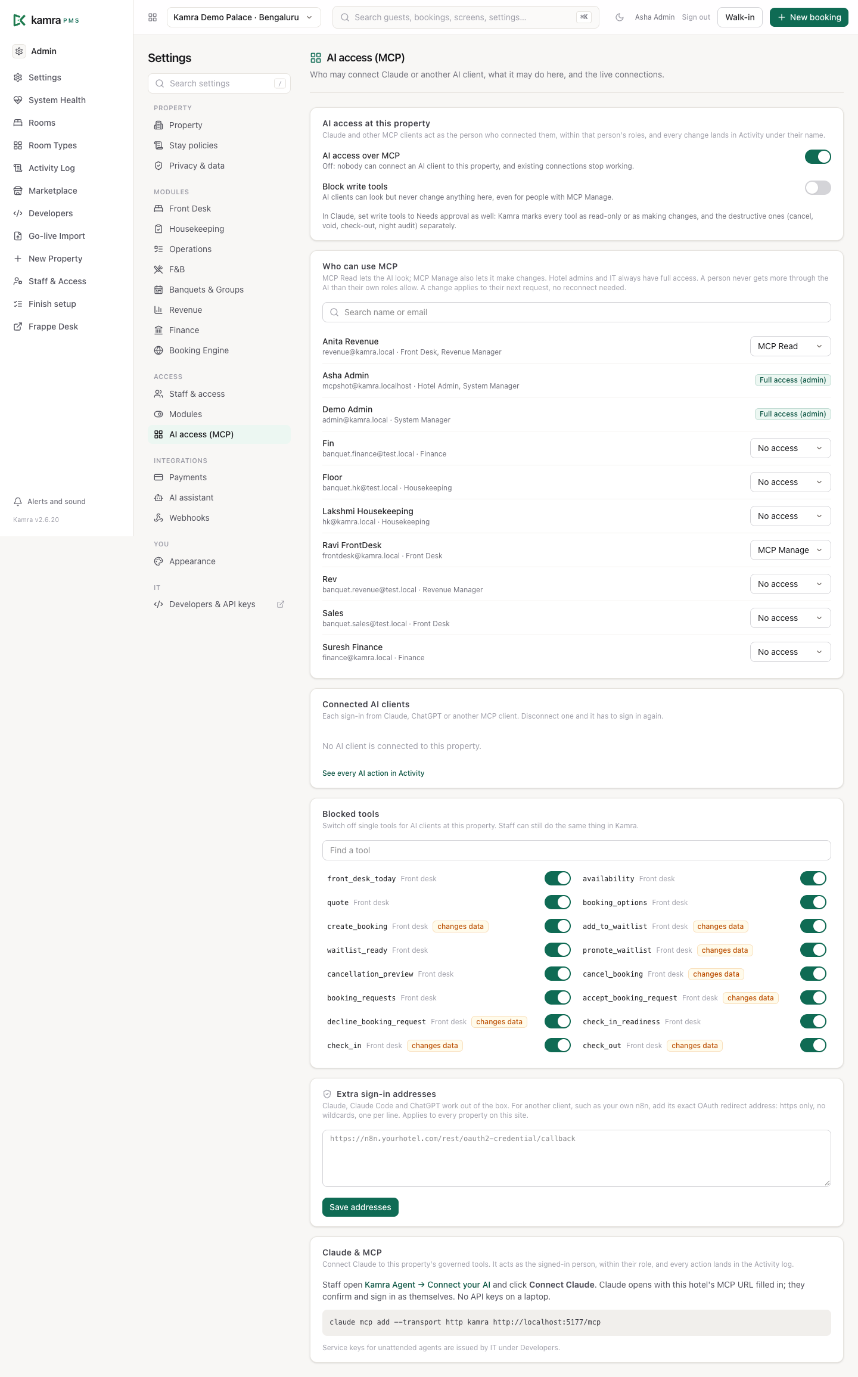Open See every AI action in Activity link
This screenshot has height=1377, width=858.
point(374,773)
